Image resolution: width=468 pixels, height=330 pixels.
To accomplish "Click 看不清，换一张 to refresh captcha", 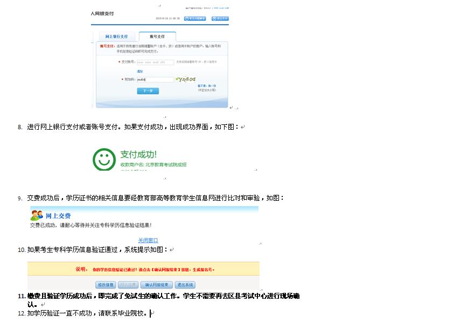I will (x=206, y=86).
